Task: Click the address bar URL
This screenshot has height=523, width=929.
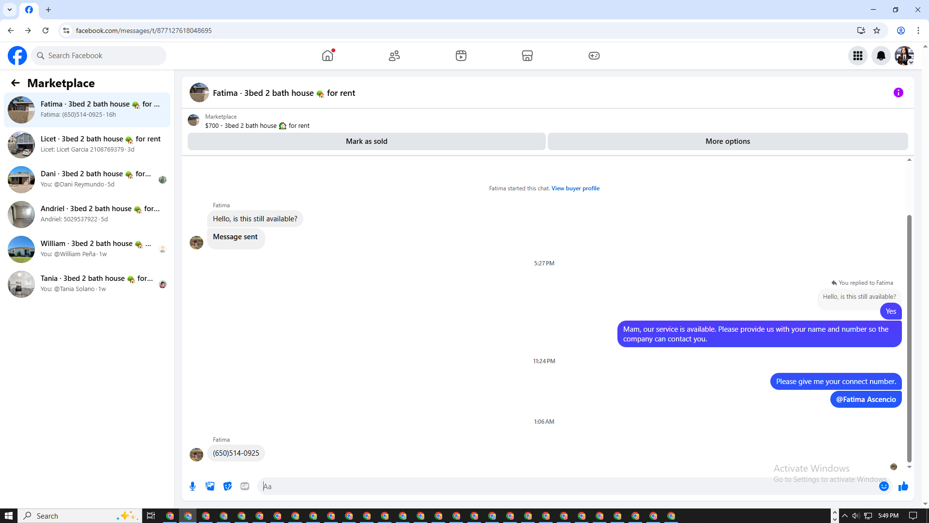Action: point(144,31)
